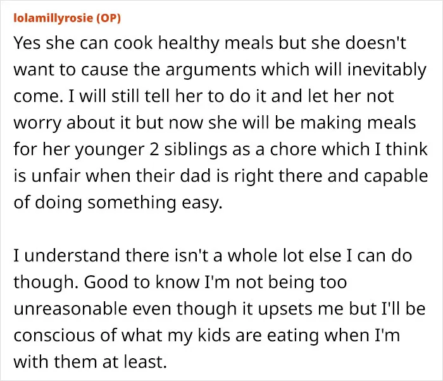This screenshot has height=381, width=443.
Task: Open the lolamillyrosie user profile link
Action: click(53, 18)
